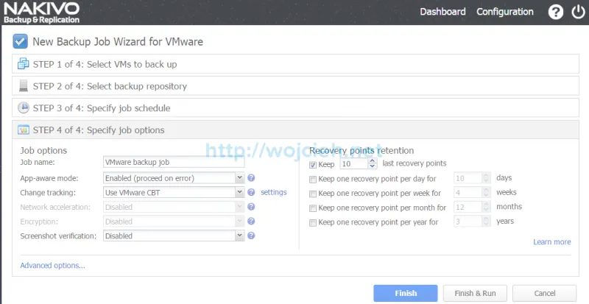Viewport: 589px width, 304px height.
Task: Click help icon beside Change tracking dropdown
Action: (251, 192)
